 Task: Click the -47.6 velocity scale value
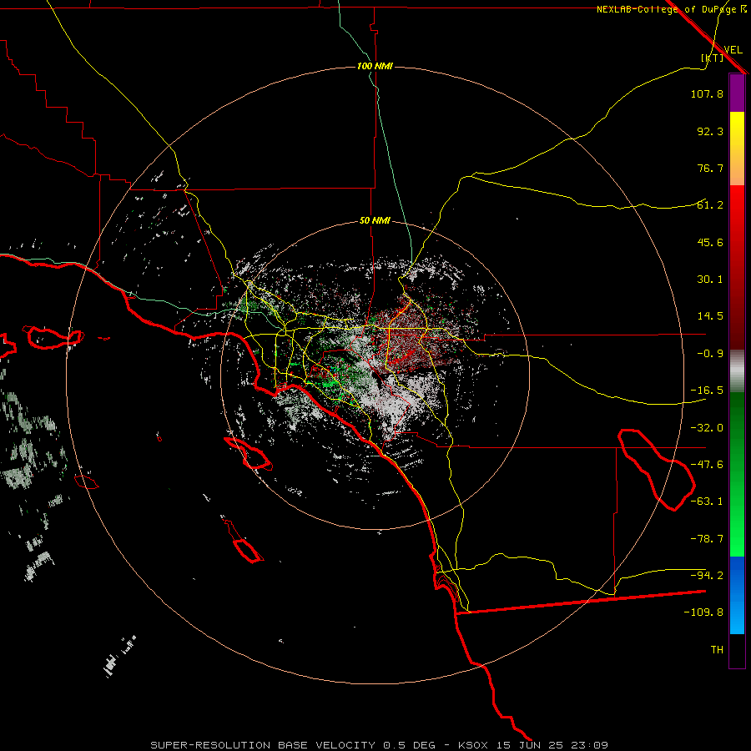707,465
